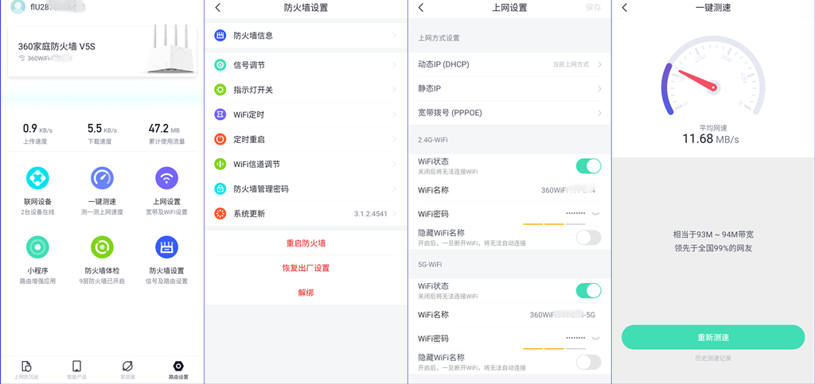Screen dimensions: 815x384
Task: Click the 定时重启 power icon
Action: [x=220, y=139]
